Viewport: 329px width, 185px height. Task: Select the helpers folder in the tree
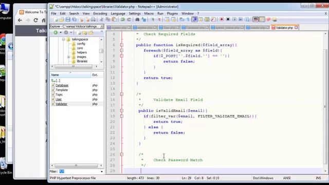coord(82,52)
